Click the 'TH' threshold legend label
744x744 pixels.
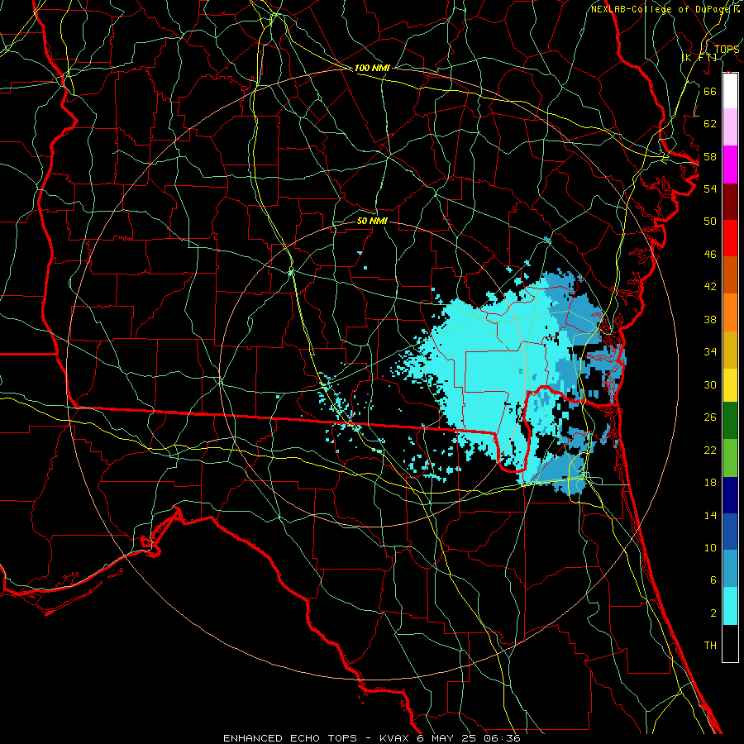(x=710, y=646)
